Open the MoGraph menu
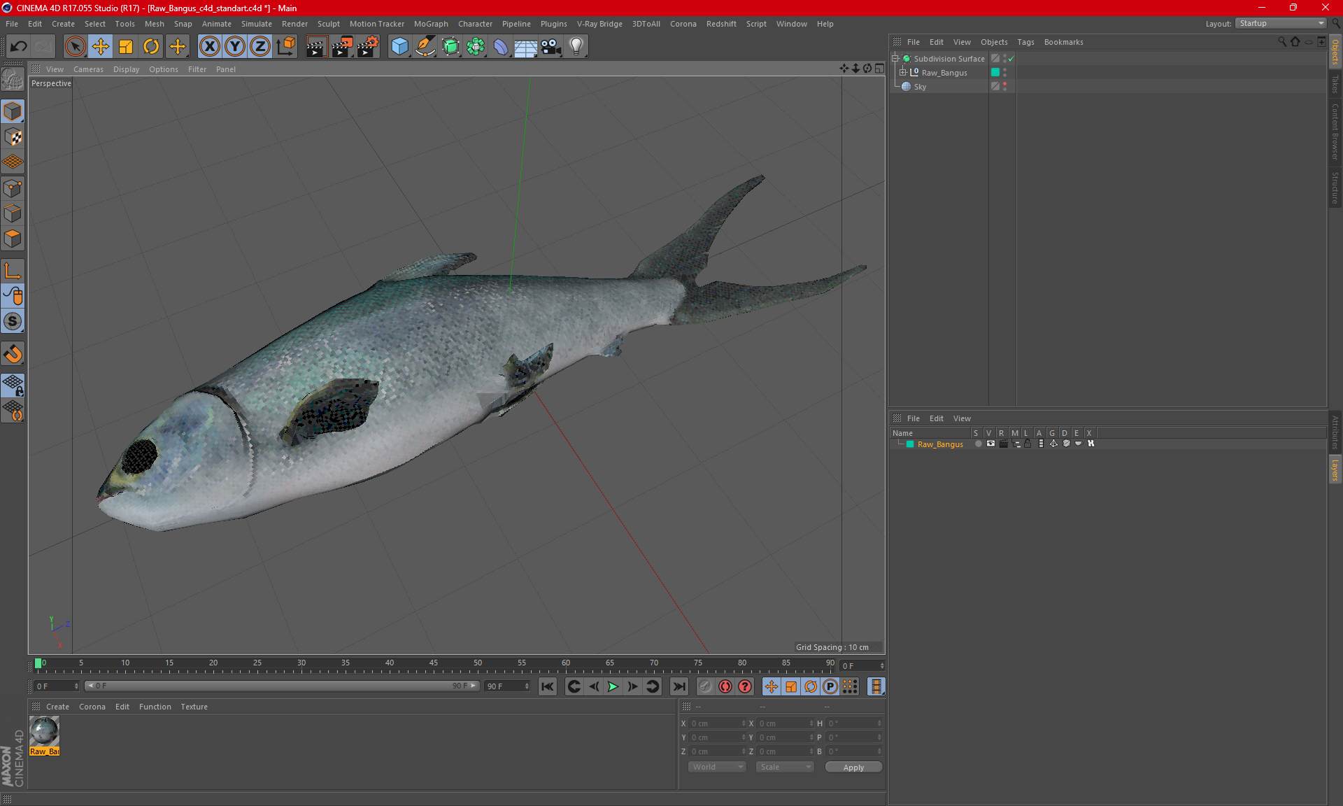 [x=431, y=24]
